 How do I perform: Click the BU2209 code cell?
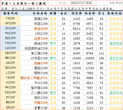(x=10, y=38)
